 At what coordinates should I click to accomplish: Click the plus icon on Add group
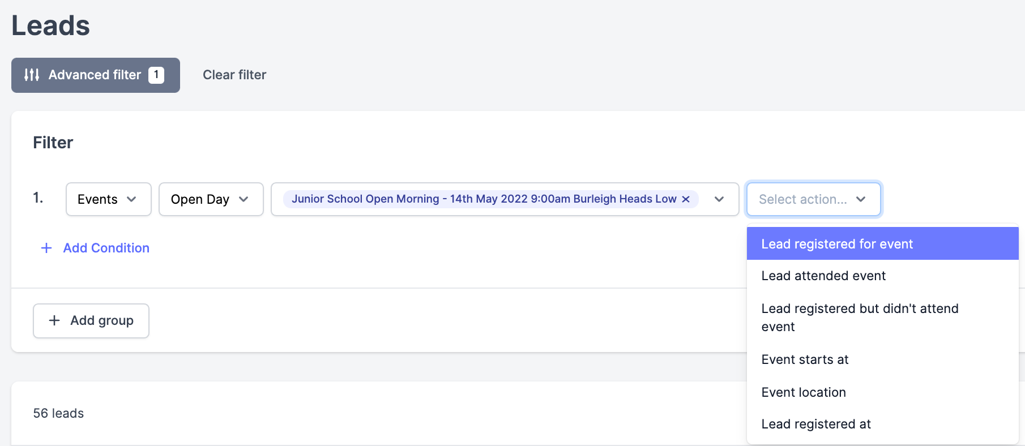[x=54, y=320]
